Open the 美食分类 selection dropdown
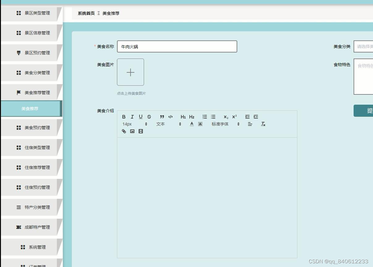The image size is (373, 267). tap(365, 46)
